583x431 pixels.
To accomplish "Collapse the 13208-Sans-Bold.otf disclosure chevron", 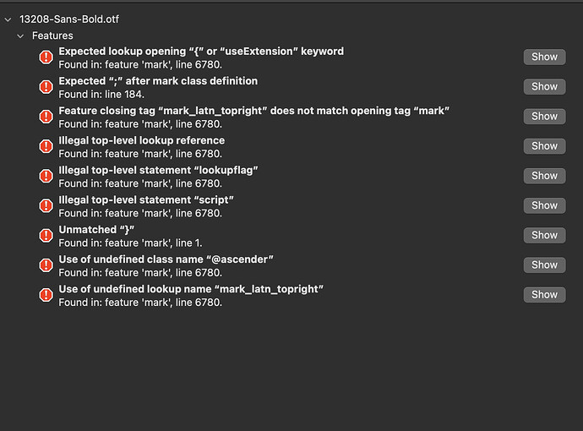I will pos(8,19).
